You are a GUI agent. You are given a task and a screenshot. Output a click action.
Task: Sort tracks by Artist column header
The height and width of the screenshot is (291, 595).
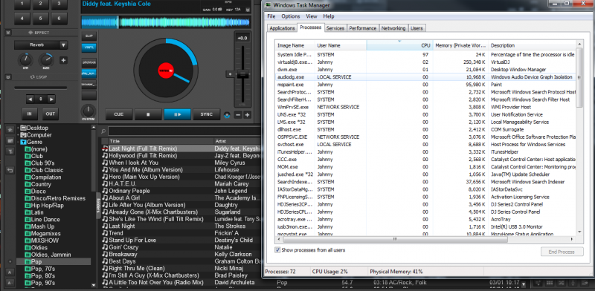pos(237,141)
